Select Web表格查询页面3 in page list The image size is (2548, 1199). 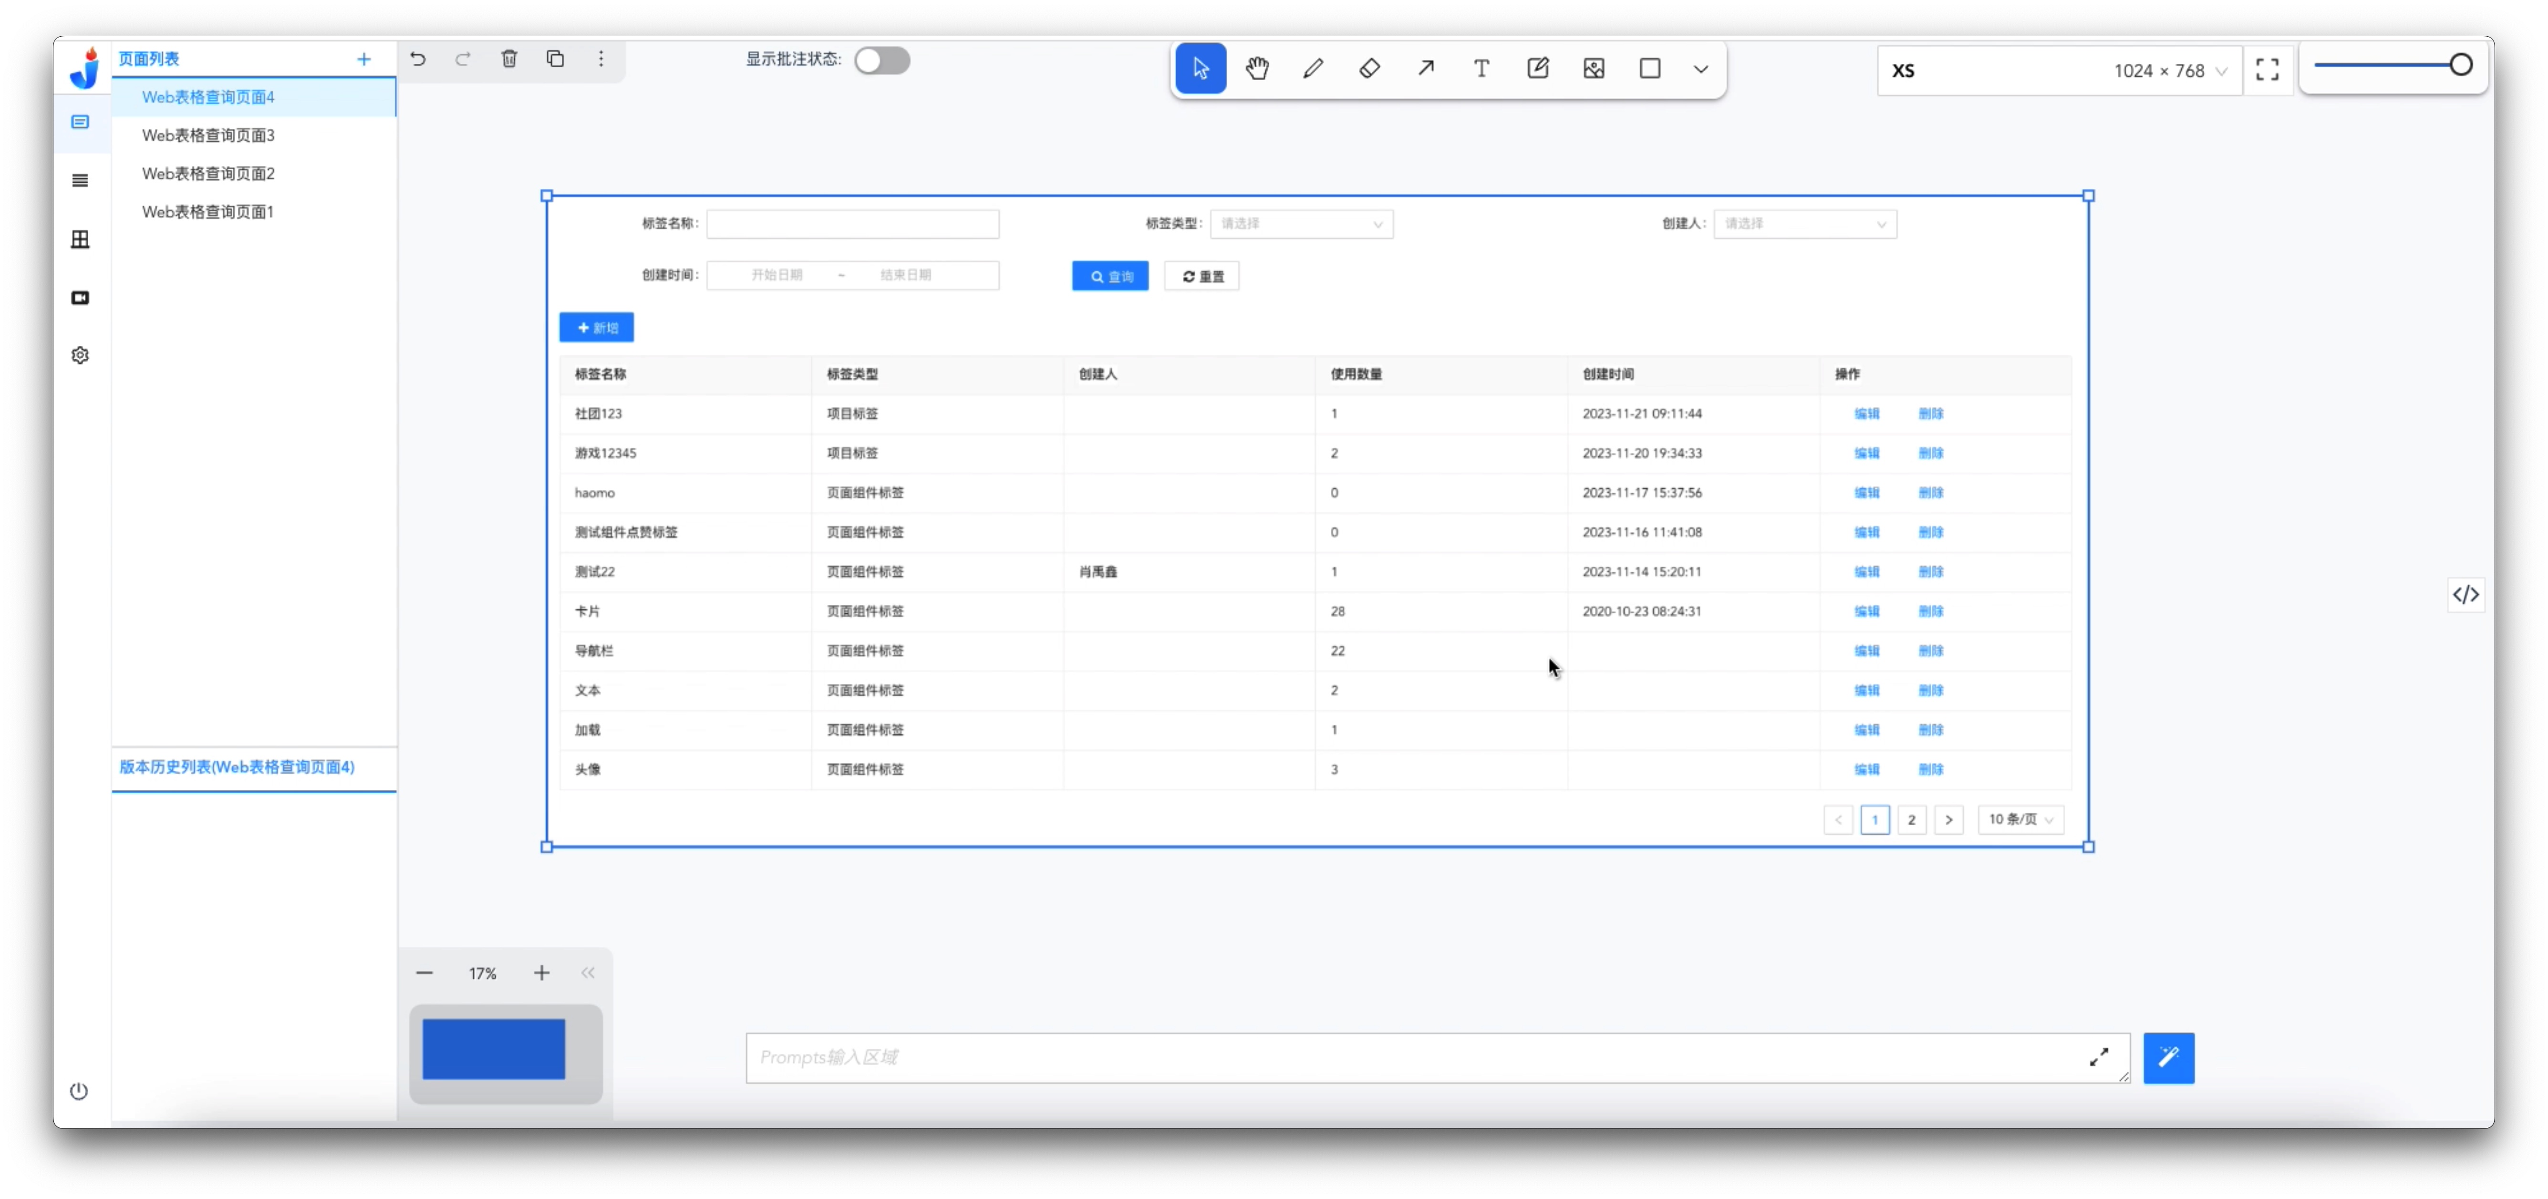(207, 135)
